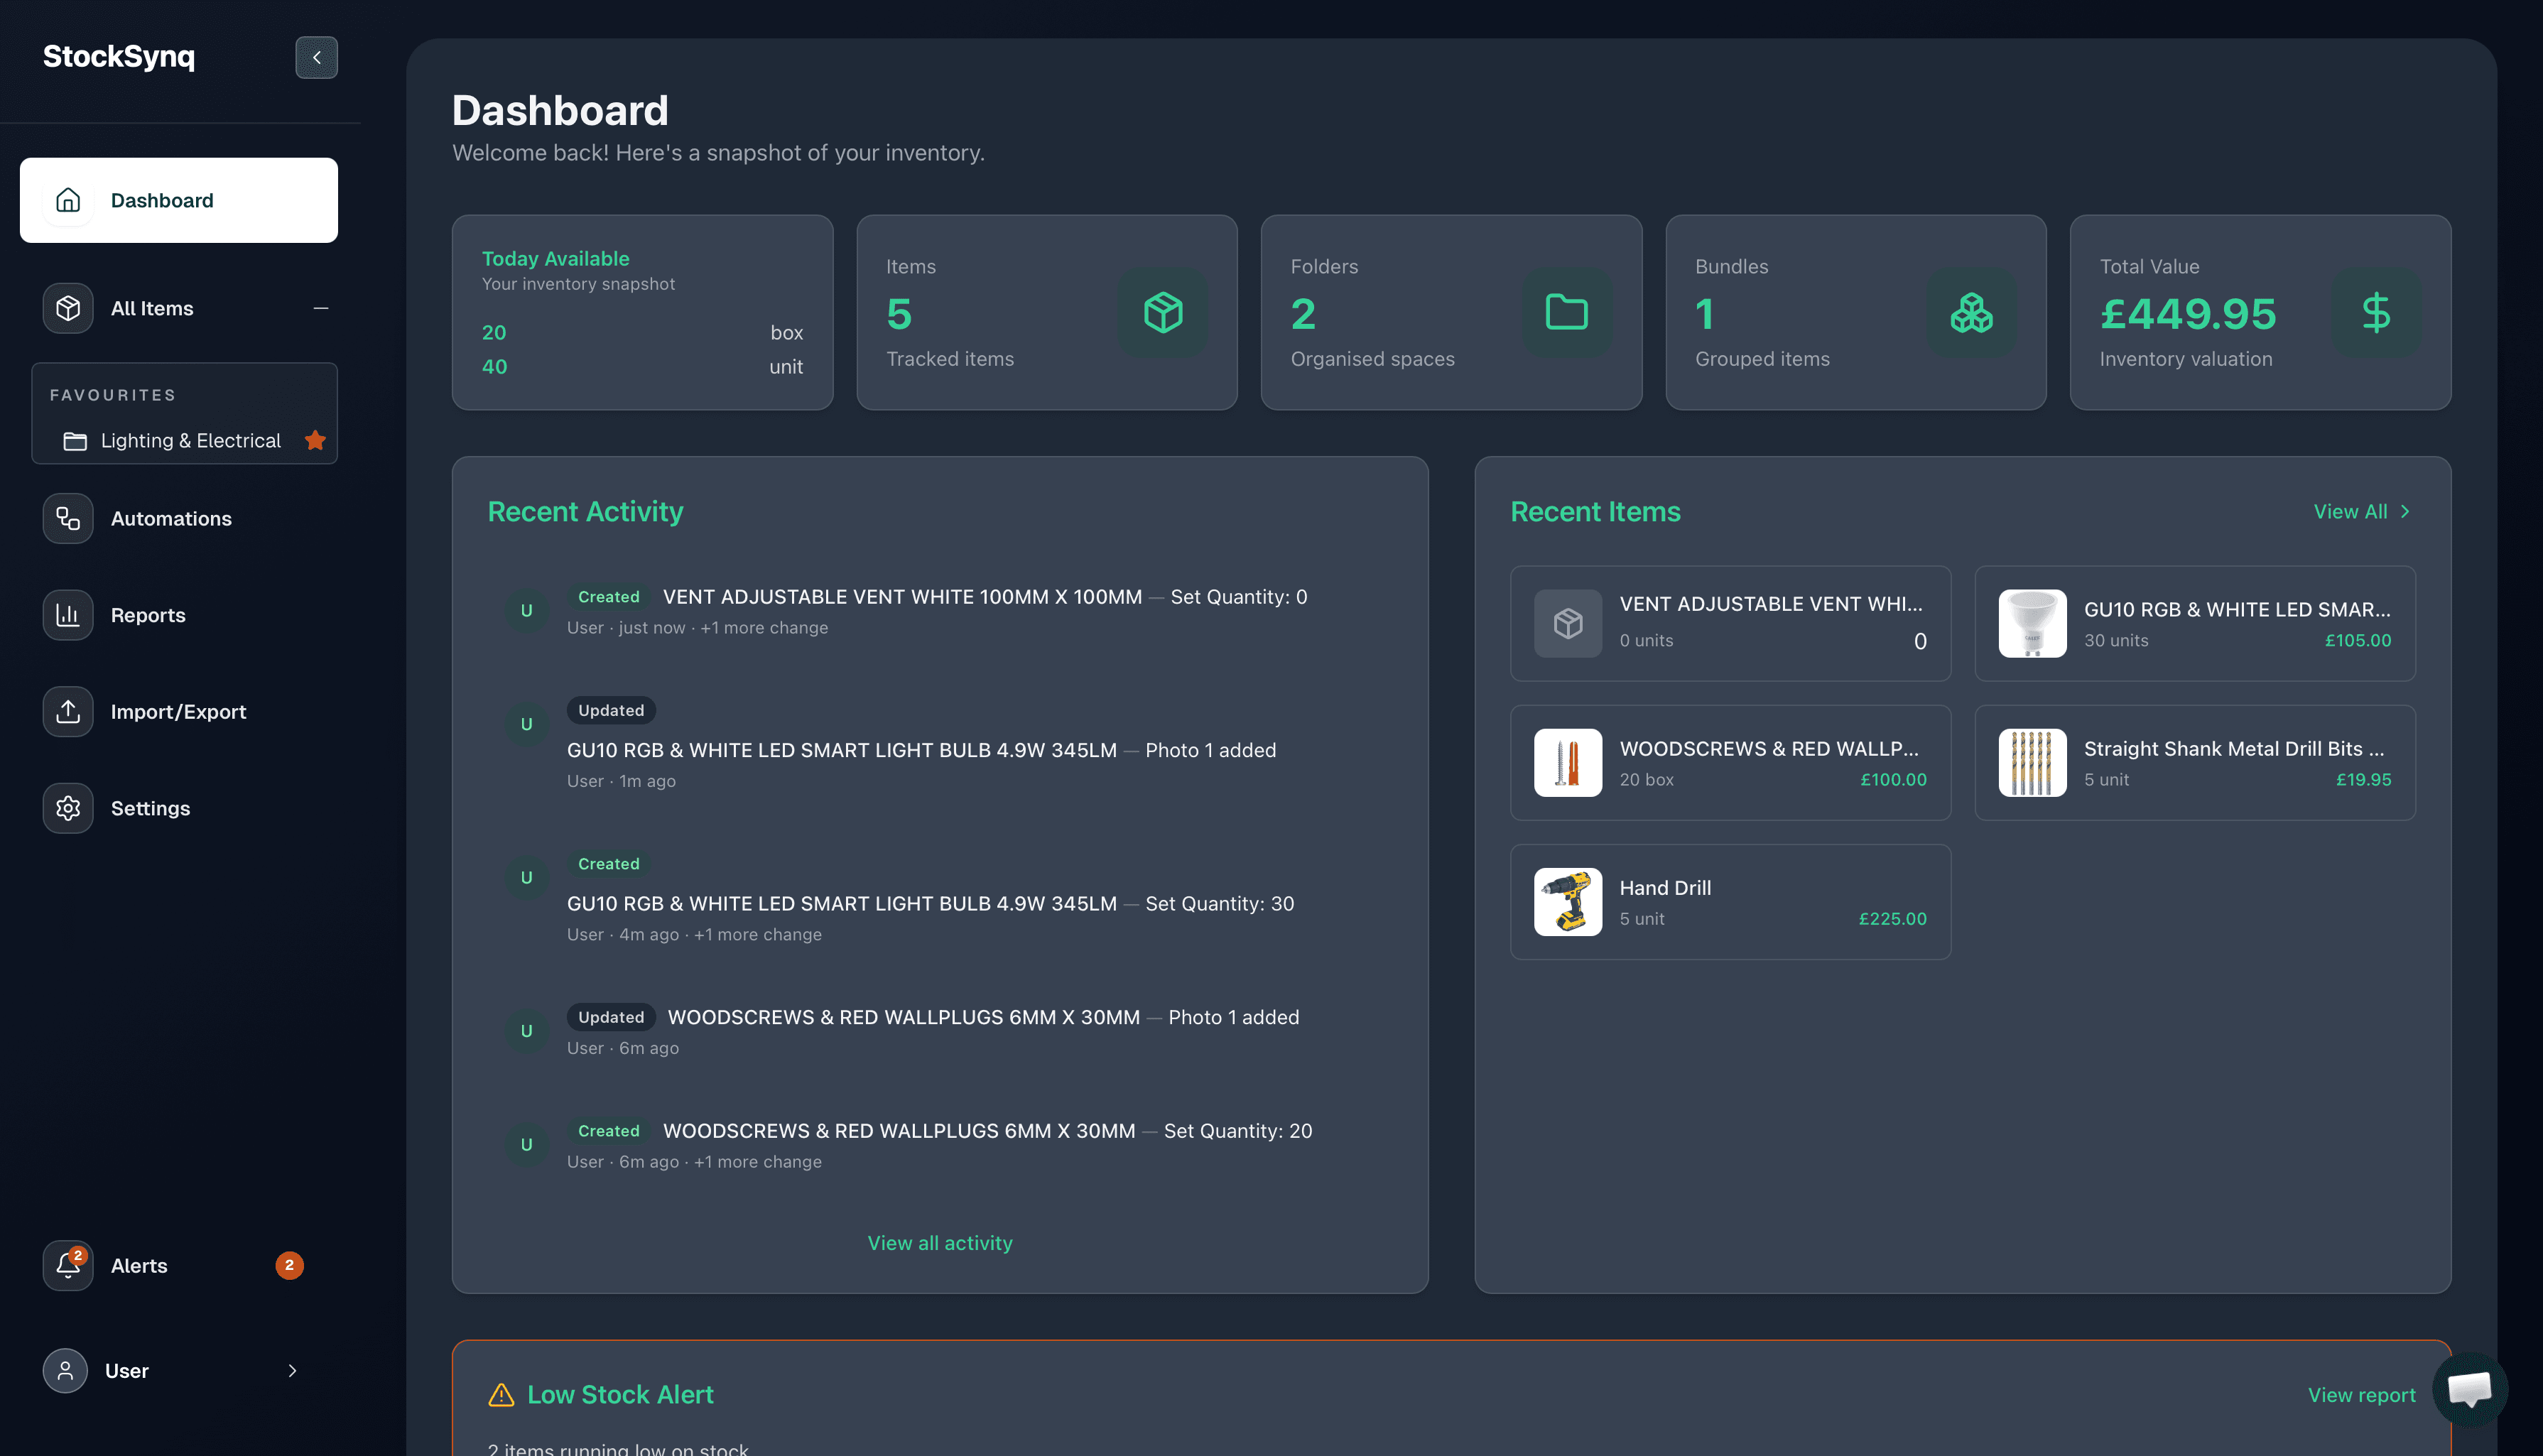Viewport: 2543px width, 1456px height.
Task: Click the orange Alerts count badge
Action: click(289, 1265)
